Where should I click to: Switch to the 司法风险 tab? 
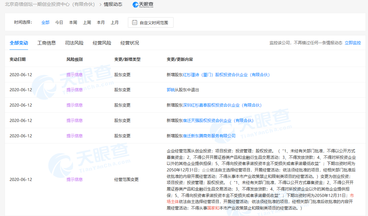(74, 43)
